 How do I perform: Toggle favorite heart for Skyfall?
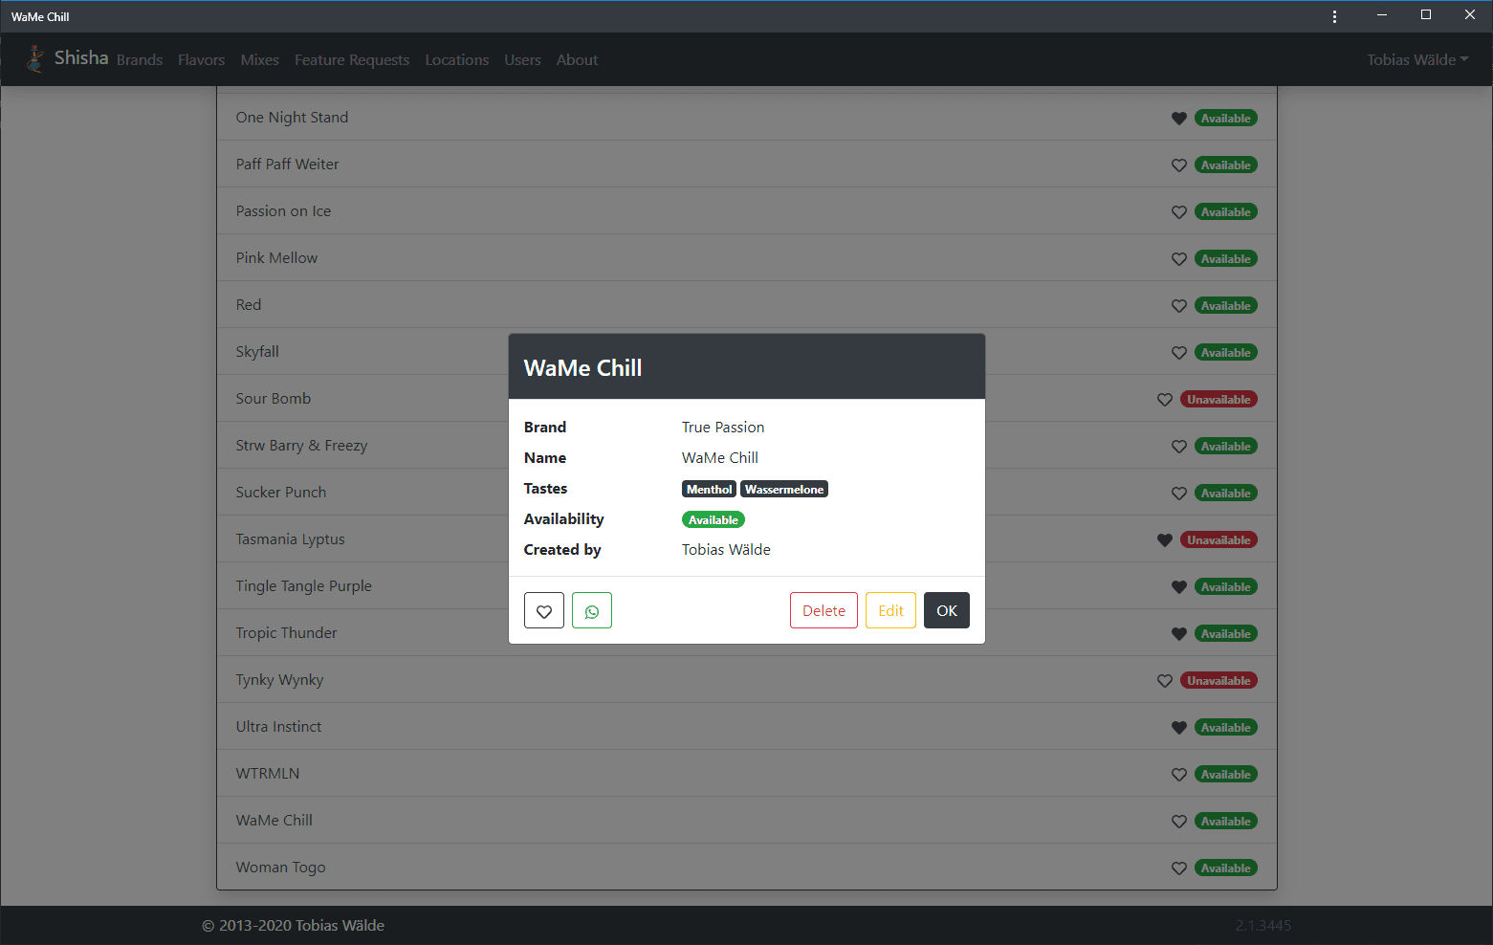click(1179, 353)
